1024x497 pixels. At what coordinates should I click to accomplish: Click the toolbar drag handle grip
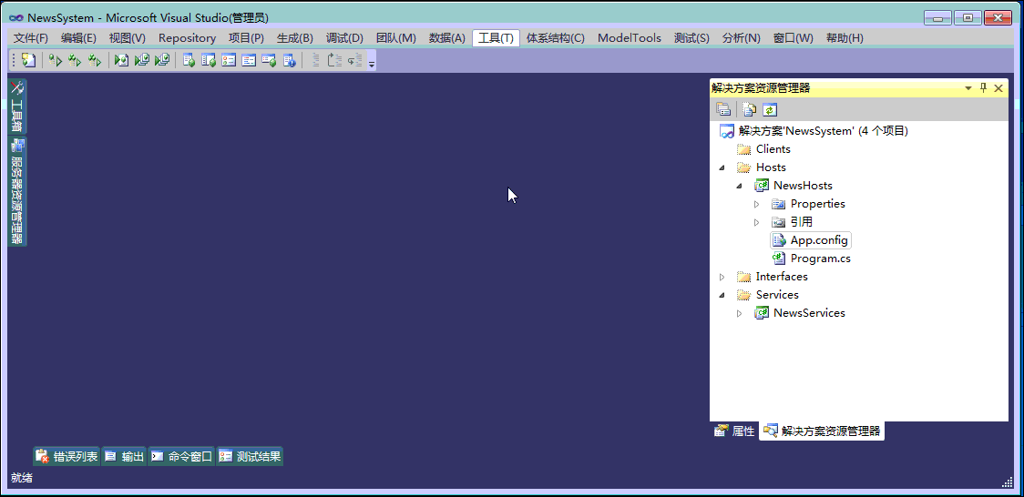click(x=14, y=61)
